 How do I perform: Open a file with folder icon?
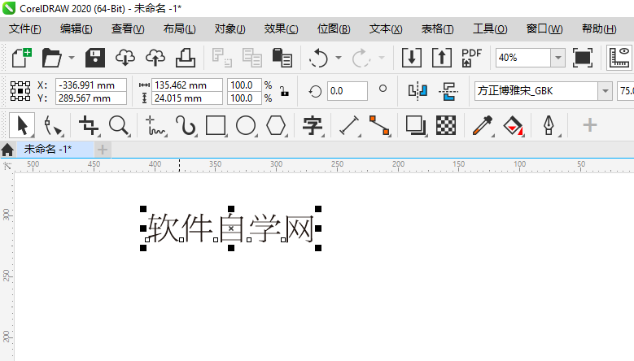tap(52, 58)
